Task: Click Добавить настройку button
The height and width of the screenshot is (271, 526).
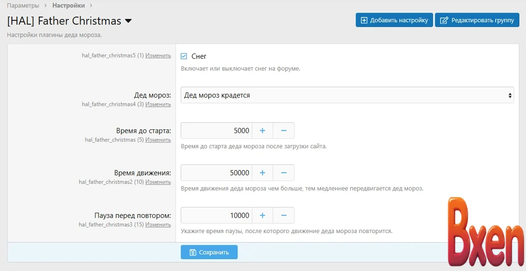Action: [x=394, y=20]
